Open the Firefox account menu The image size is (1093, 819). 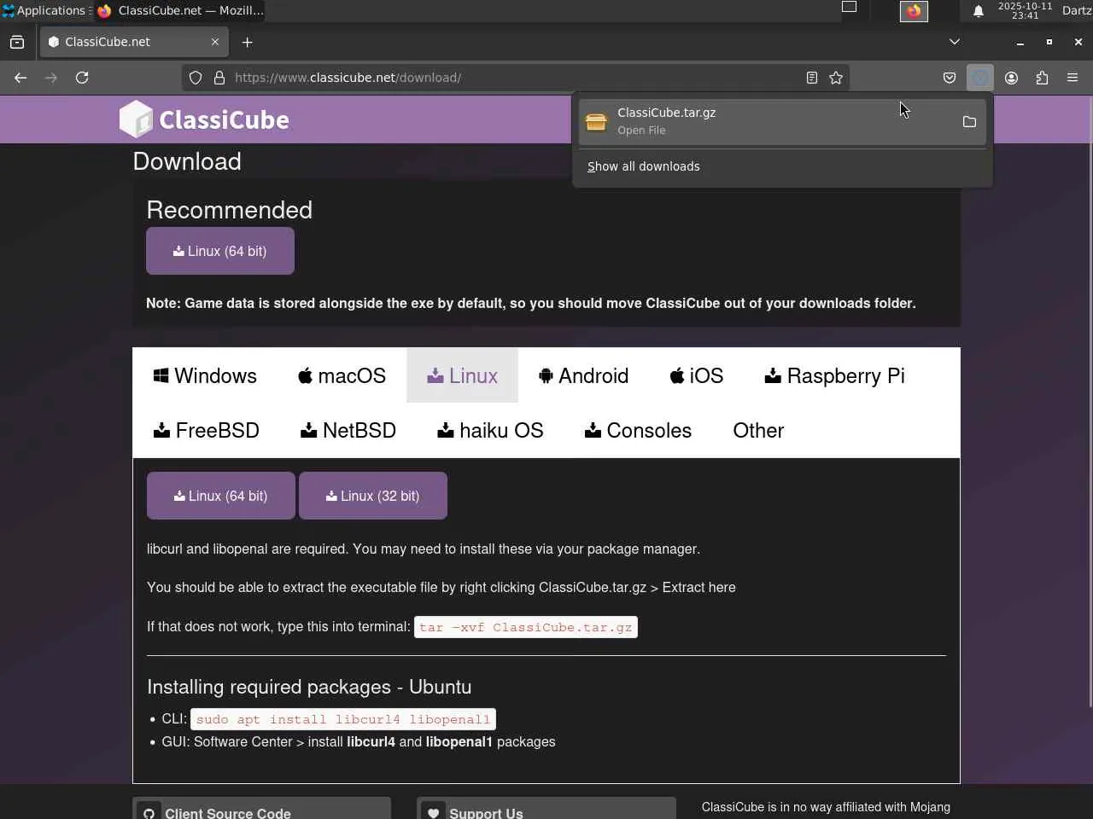[1011, 78]
